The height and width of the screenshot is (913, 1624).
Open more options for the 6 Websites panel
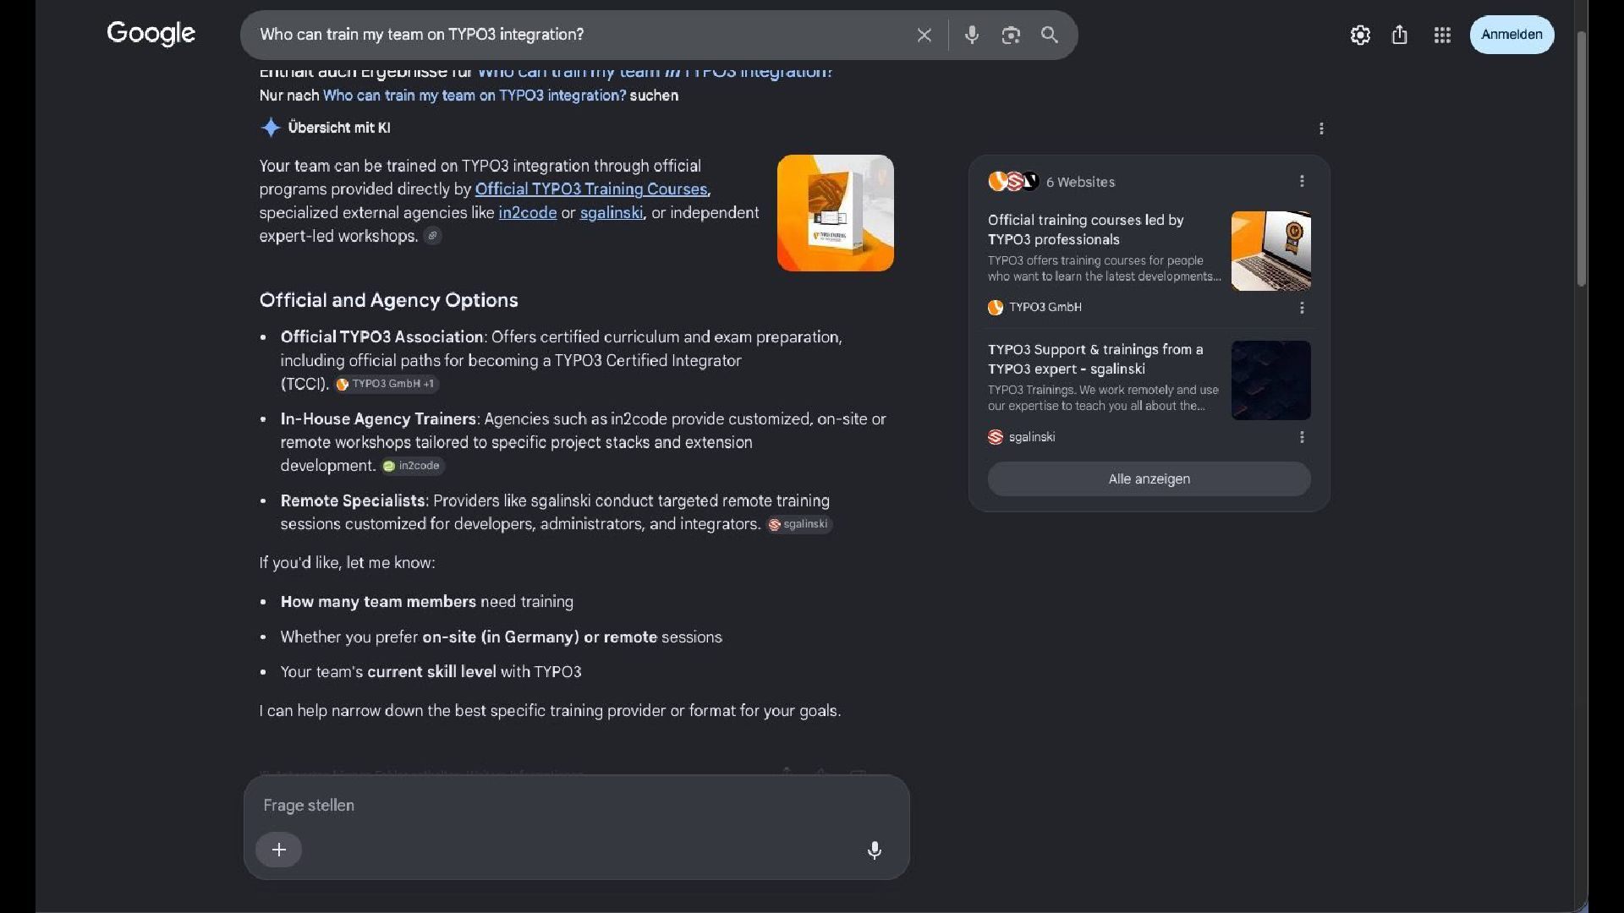point(1302,181)
